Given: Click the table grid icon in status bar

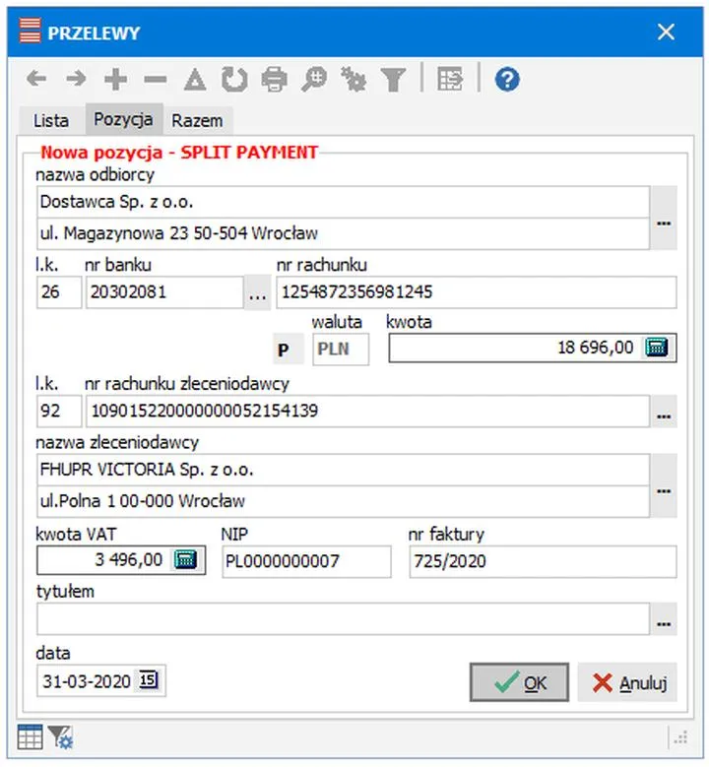Looking at the screenshot, I should tap(31, 736).
